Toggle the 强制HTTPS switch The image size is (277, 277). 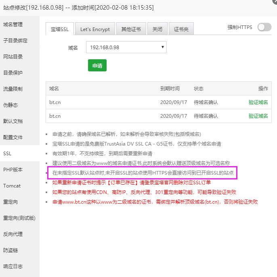pyautogui.click(x=264, y=27)
